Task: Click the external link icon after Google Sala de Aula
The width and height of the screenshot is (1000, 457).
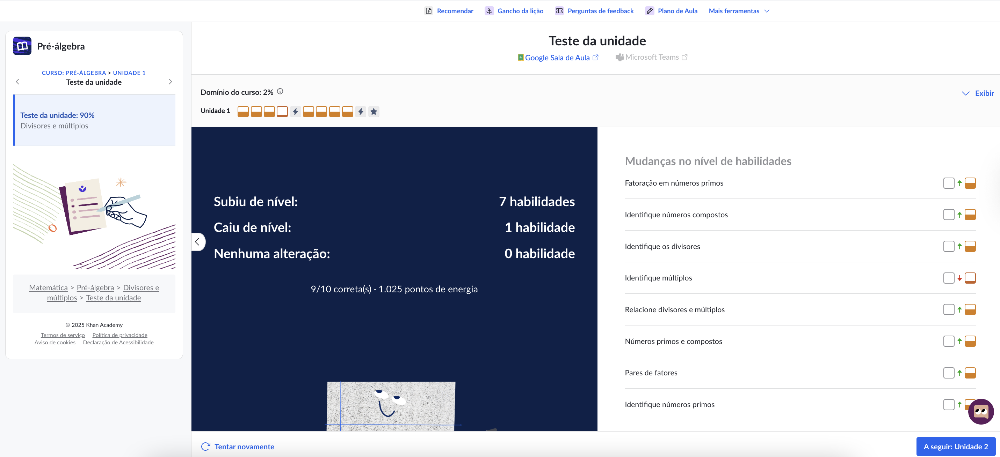Action: (x=595, y=57)
